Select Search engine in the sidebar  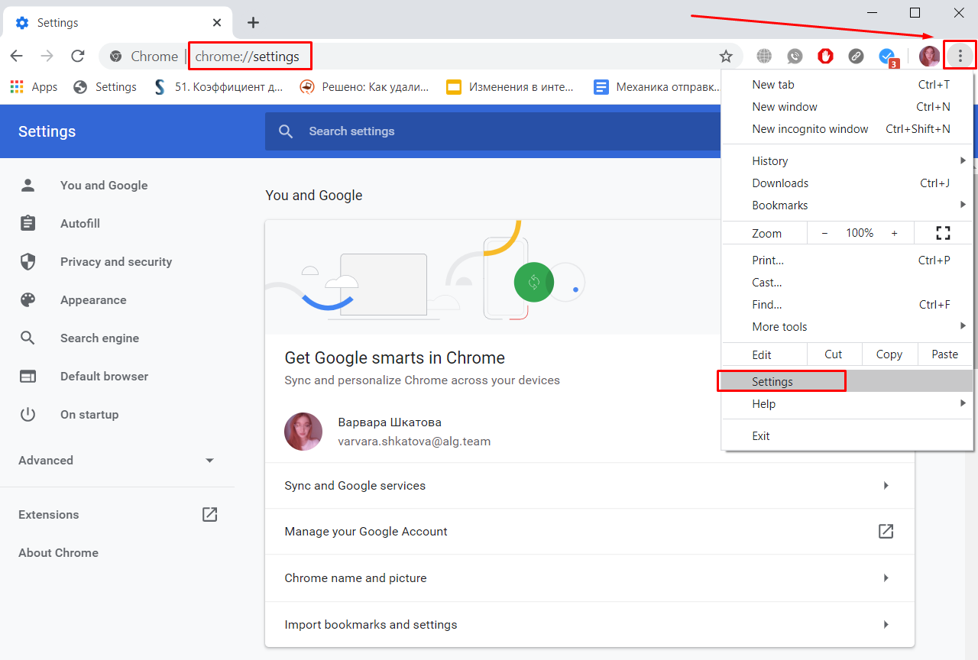pyautogui.click(x=99, y=338)
